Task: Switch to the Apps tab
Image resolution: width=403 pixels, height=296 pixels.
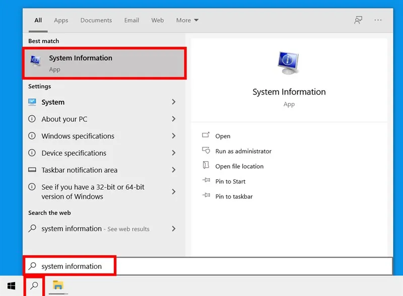Action: 60,20
